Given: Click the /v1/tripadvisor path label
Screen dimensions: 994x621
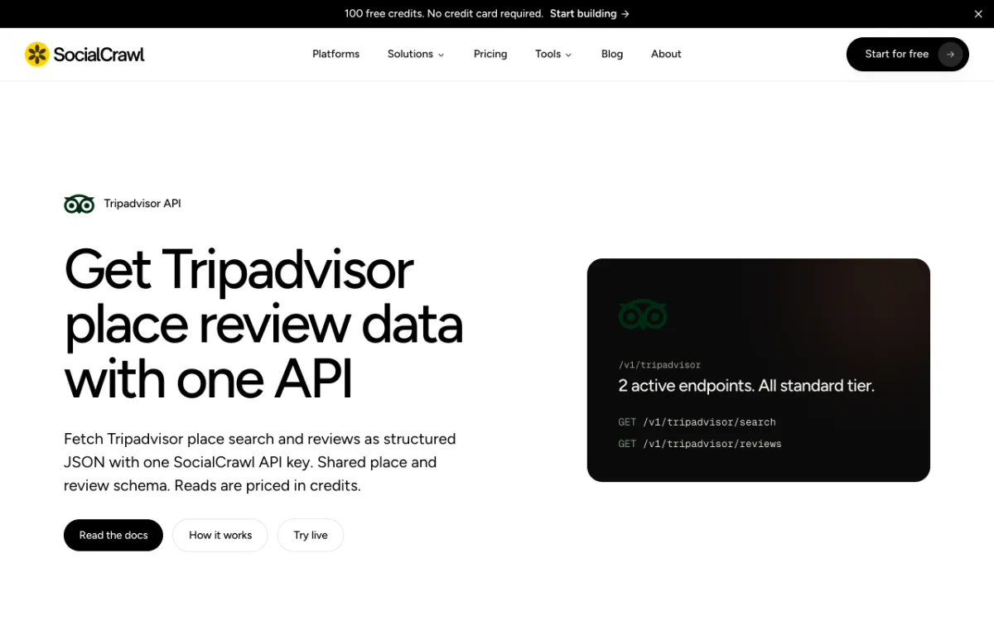Looking at the screenshot, I should (x=659, y=365).
